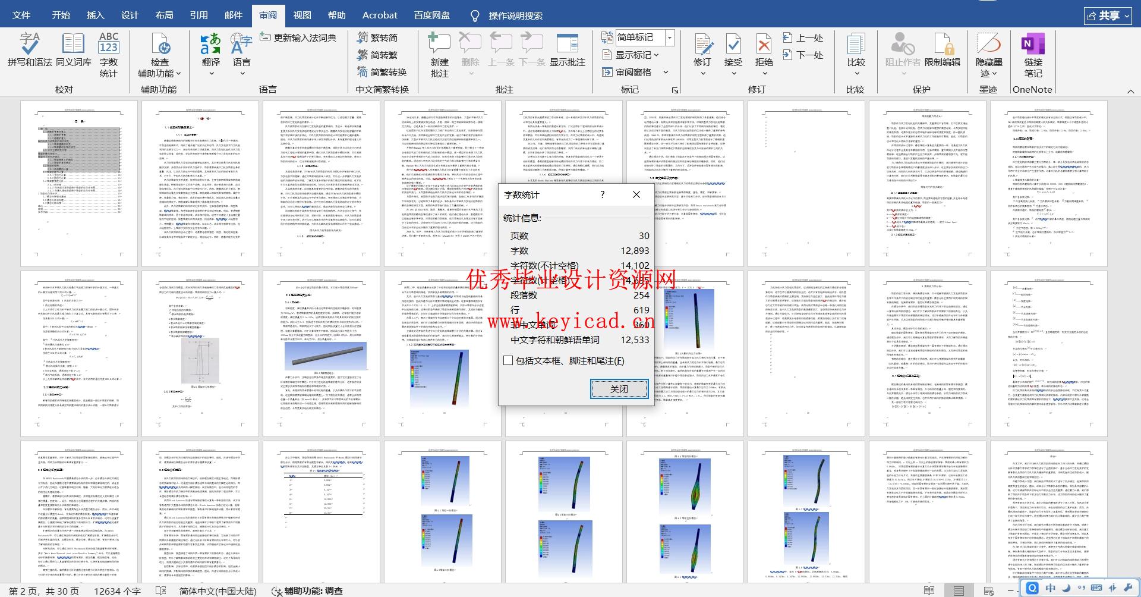The width and height of the screenshot is (1141, 597).
Task: Click the Tell Me search lightbulb (操作说明搜索)
Action: tap(475, 15)
